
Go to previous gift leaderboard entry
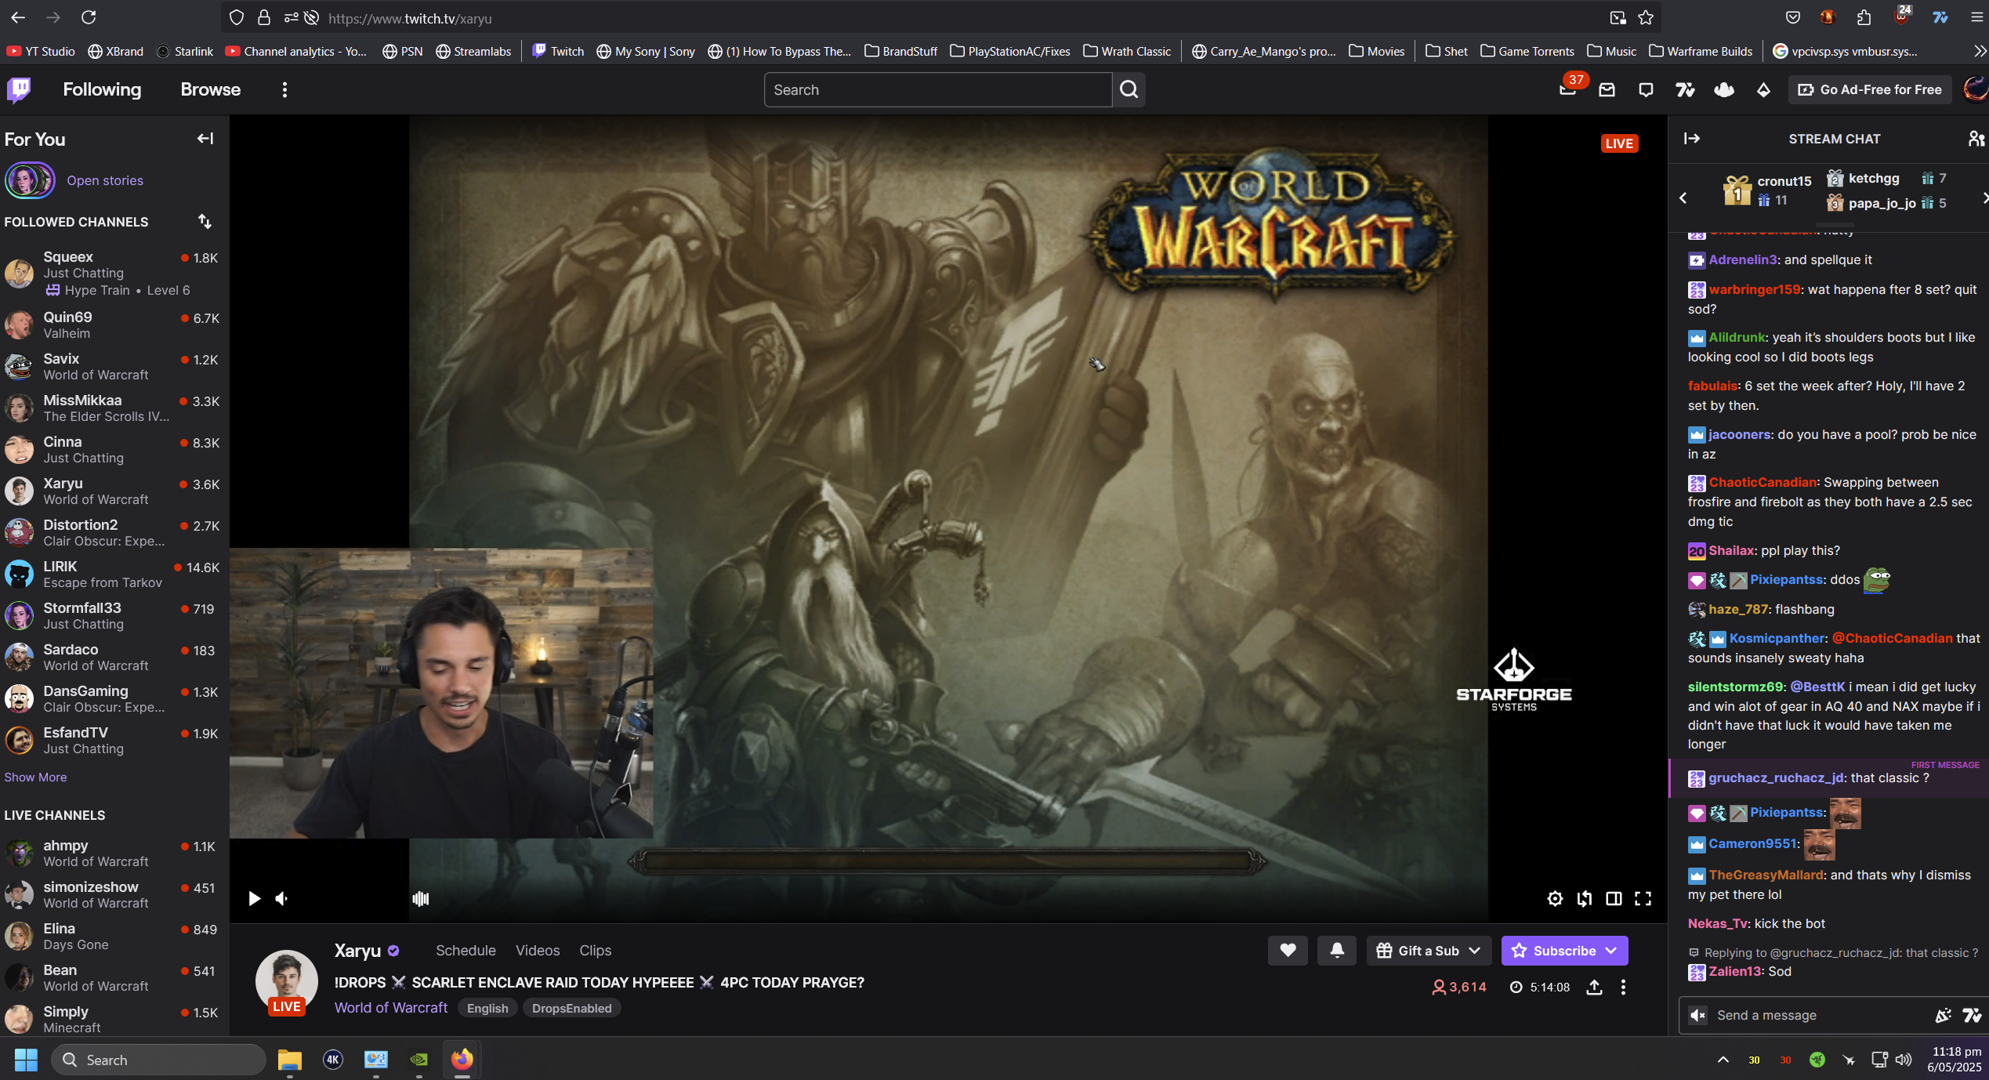pos(1683,198)
